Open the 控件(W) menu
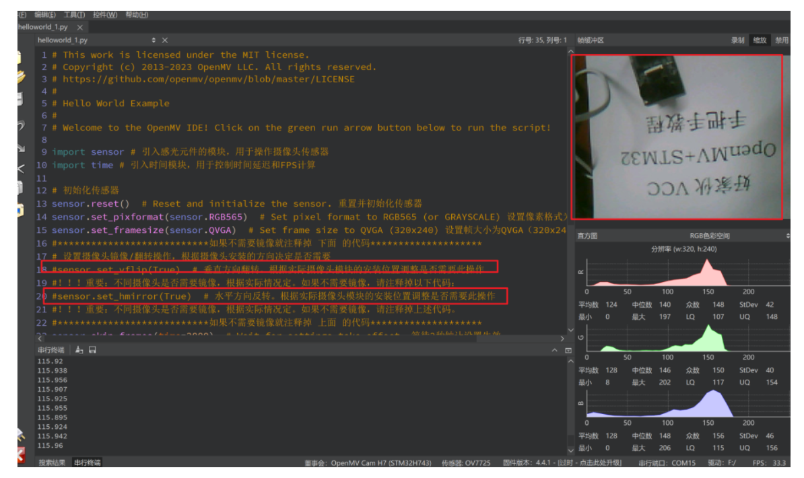The height and width of the screenshot is (478, 804). point(105,15)
